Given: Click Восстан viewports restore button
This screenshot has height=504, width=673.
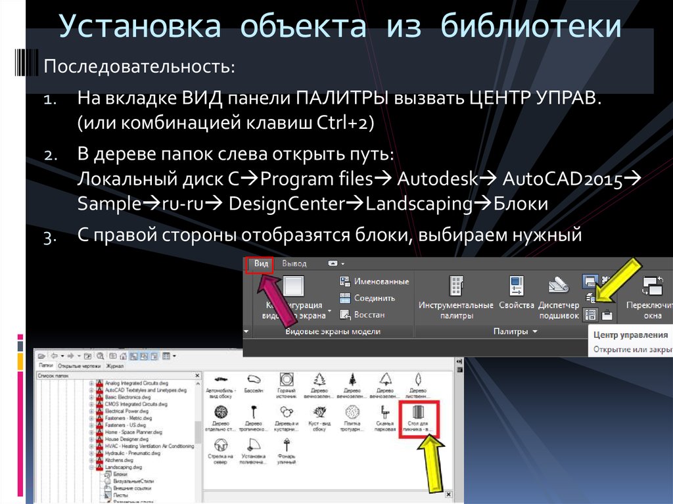Looking at the screenshot, I should point(363,315).
